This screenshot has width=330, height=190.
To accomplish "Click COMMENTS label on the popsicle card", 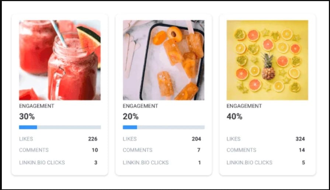I will [138, 150].
